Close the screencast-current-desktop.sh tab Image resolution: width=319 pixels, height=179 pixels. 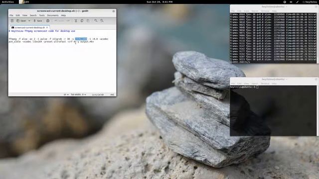(x=47, y=27)
